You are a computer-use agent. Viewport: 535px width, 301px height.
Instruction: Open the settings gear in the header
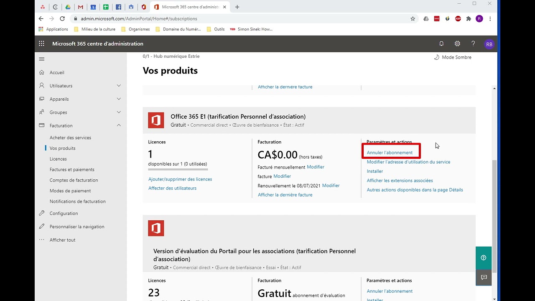tap(457, 43)
